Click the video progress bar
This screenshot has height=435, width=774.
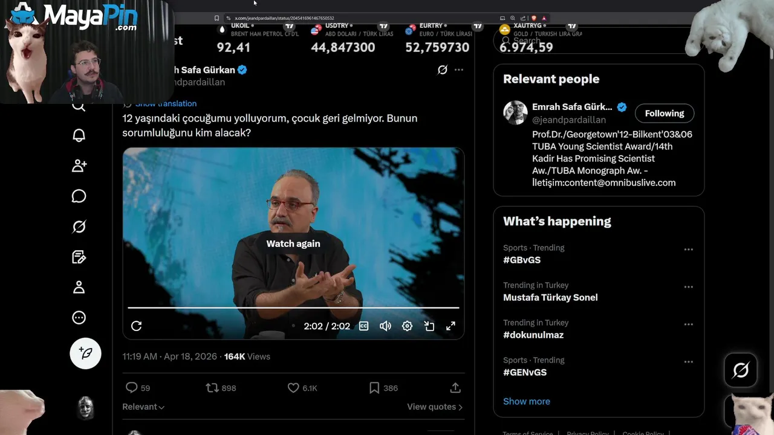293,308
